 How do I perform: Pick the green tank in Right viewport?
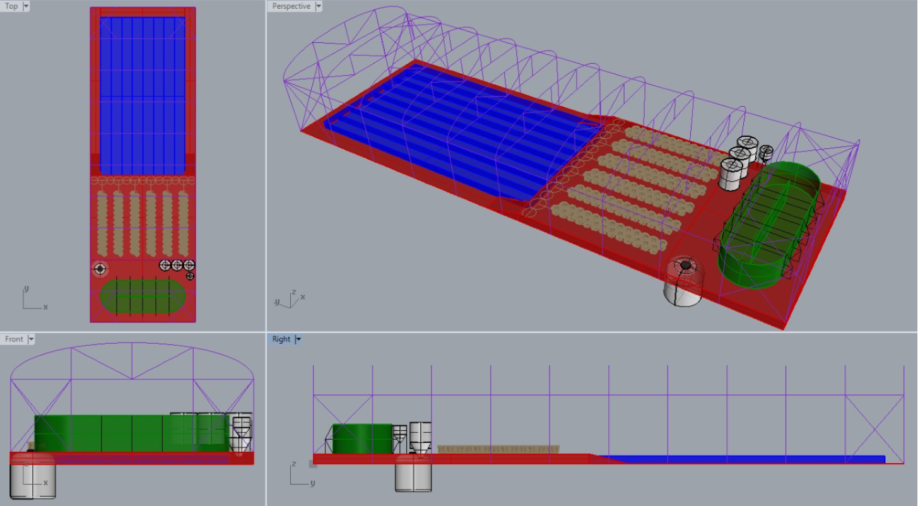point(362,438)
